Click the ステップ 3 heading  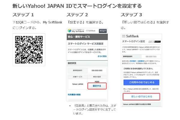131,15
